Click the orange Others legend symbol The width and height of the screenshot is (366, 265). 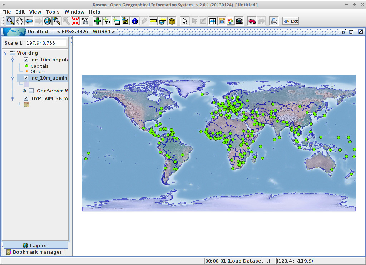(x=26, y=71)
